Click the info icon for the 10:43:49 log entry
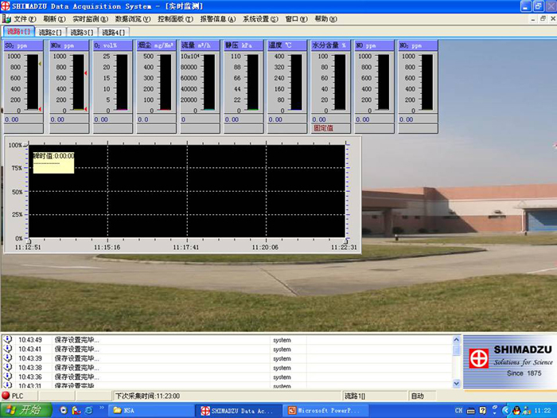Image resolution: width=557 pixels, height=418 pixels. point(7,340)
